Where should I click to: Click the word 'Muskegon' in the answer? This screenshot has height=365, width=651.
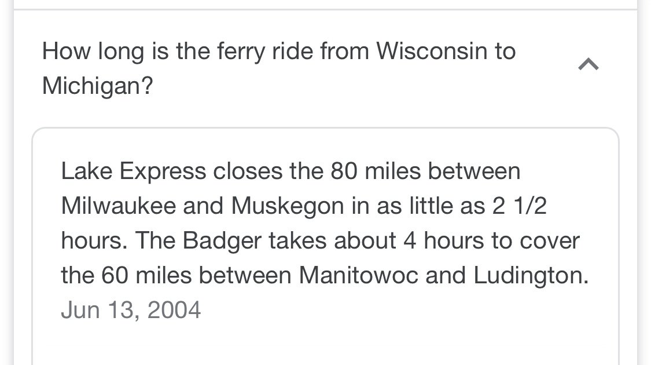[288, 207]
